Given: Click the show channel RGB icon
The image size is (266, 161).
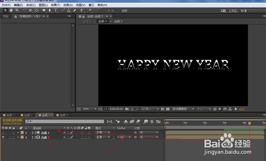Looking at the screenshot, I should 138,109.
